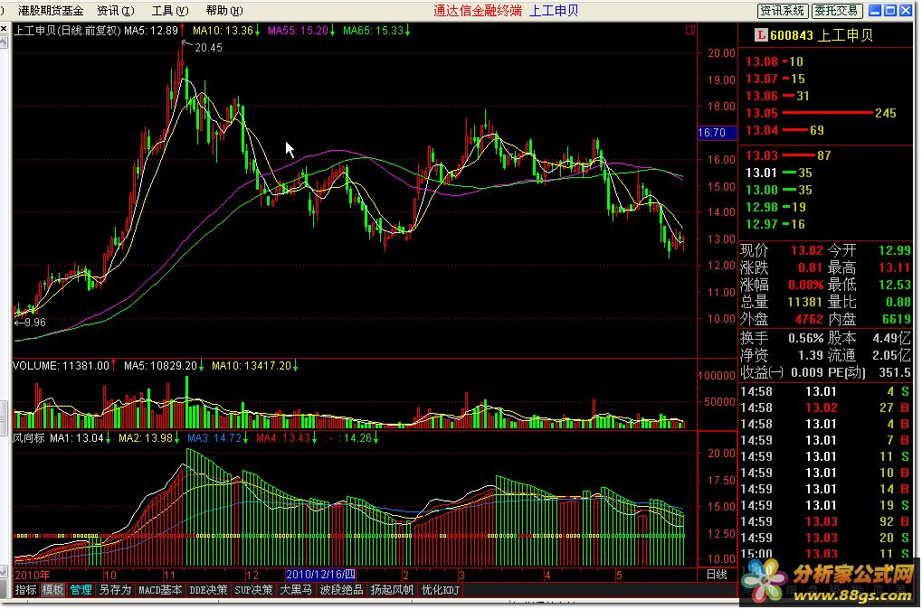Click the buy order price 12.97
Image resolution: width=922 pixels, height=609 pixels.
pyautogui.click(x=762, y=224)
